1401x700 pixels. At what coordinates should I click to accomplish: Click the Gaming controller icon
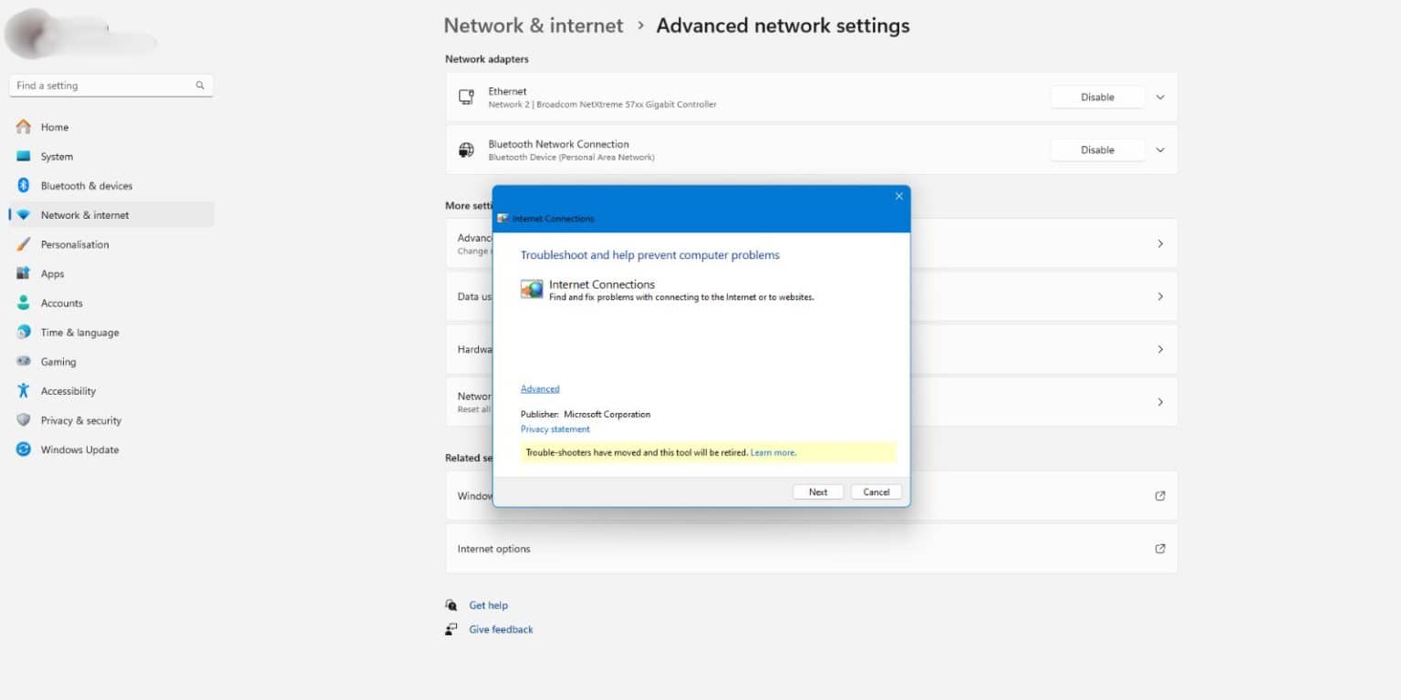click(x=23, y=361)
